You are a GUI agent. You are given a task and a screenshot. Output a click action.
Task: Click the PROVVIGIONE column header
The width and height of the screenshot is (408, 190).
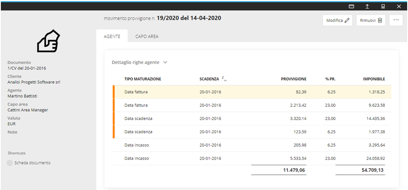(x=293, y=79)
